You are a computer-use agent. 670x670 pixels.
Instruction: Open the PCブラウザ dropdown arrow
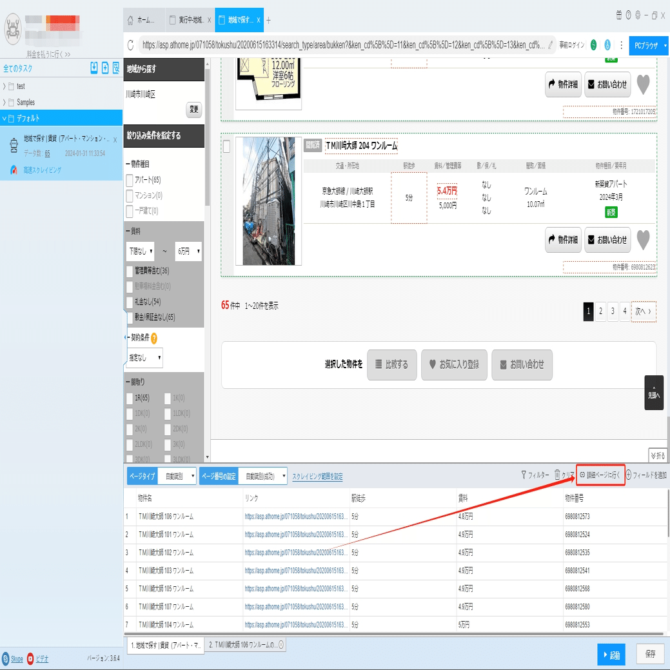tap(665, 45)
